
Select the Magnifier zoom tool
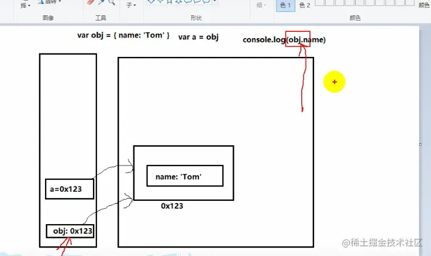(x=112, y=2)
